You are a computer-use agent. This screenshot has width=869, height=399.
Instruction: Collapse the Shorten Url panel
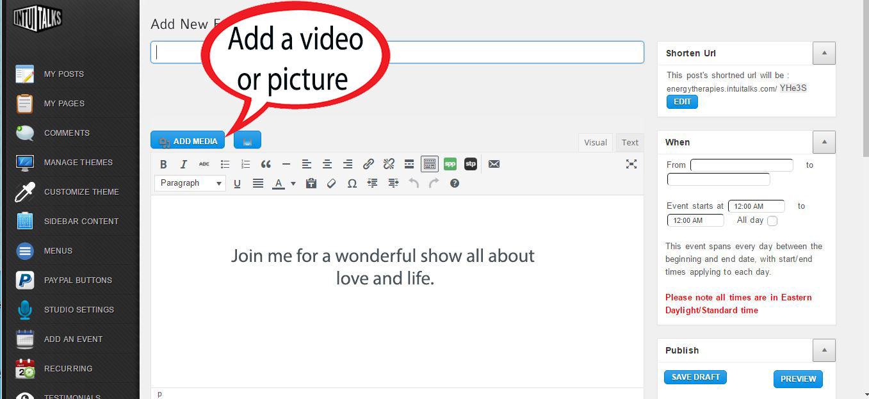824,53
